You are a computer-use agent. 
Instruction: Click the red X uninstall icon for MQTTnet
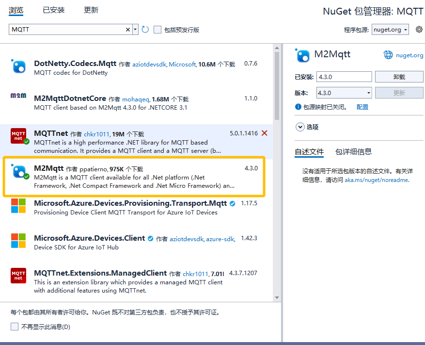(x=265, y=133)
